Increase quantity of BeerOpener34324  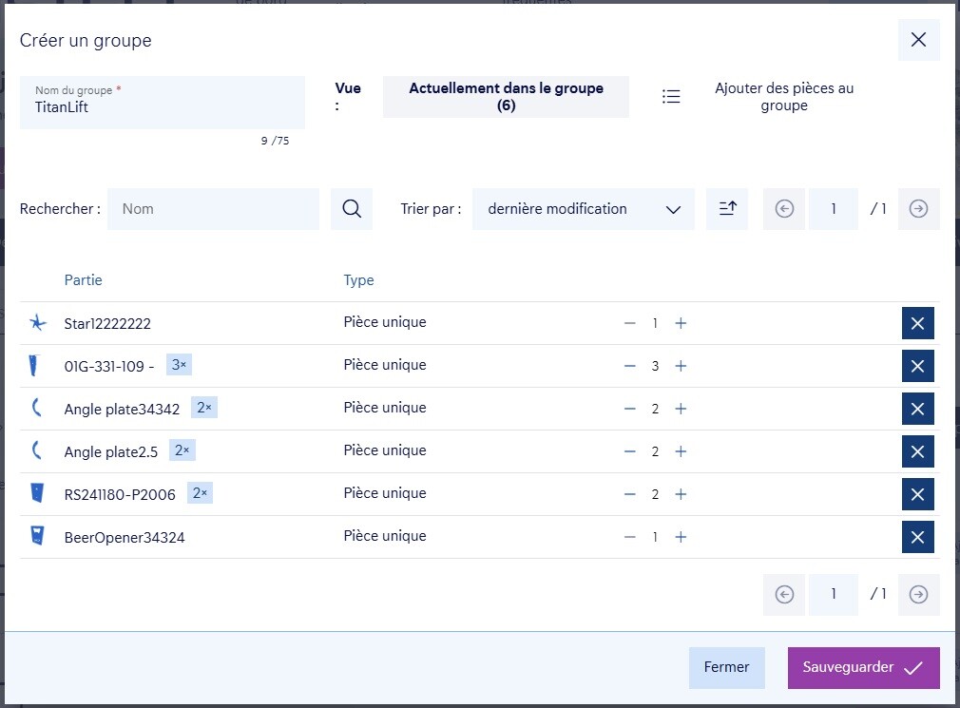pyautogui.click(x=681, y=537)
